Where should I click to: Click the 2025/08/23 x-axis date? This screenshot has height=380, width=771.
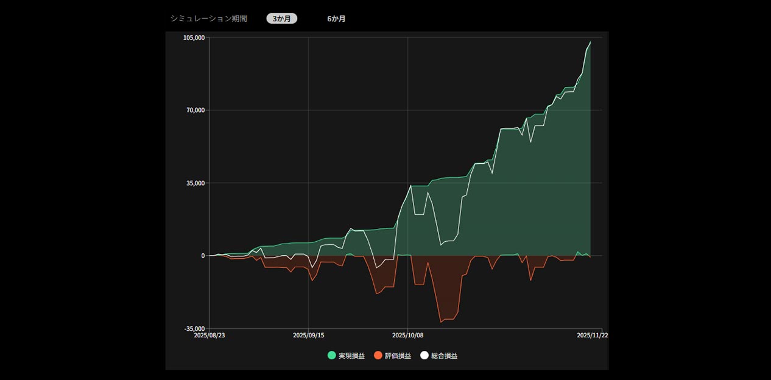209,335
